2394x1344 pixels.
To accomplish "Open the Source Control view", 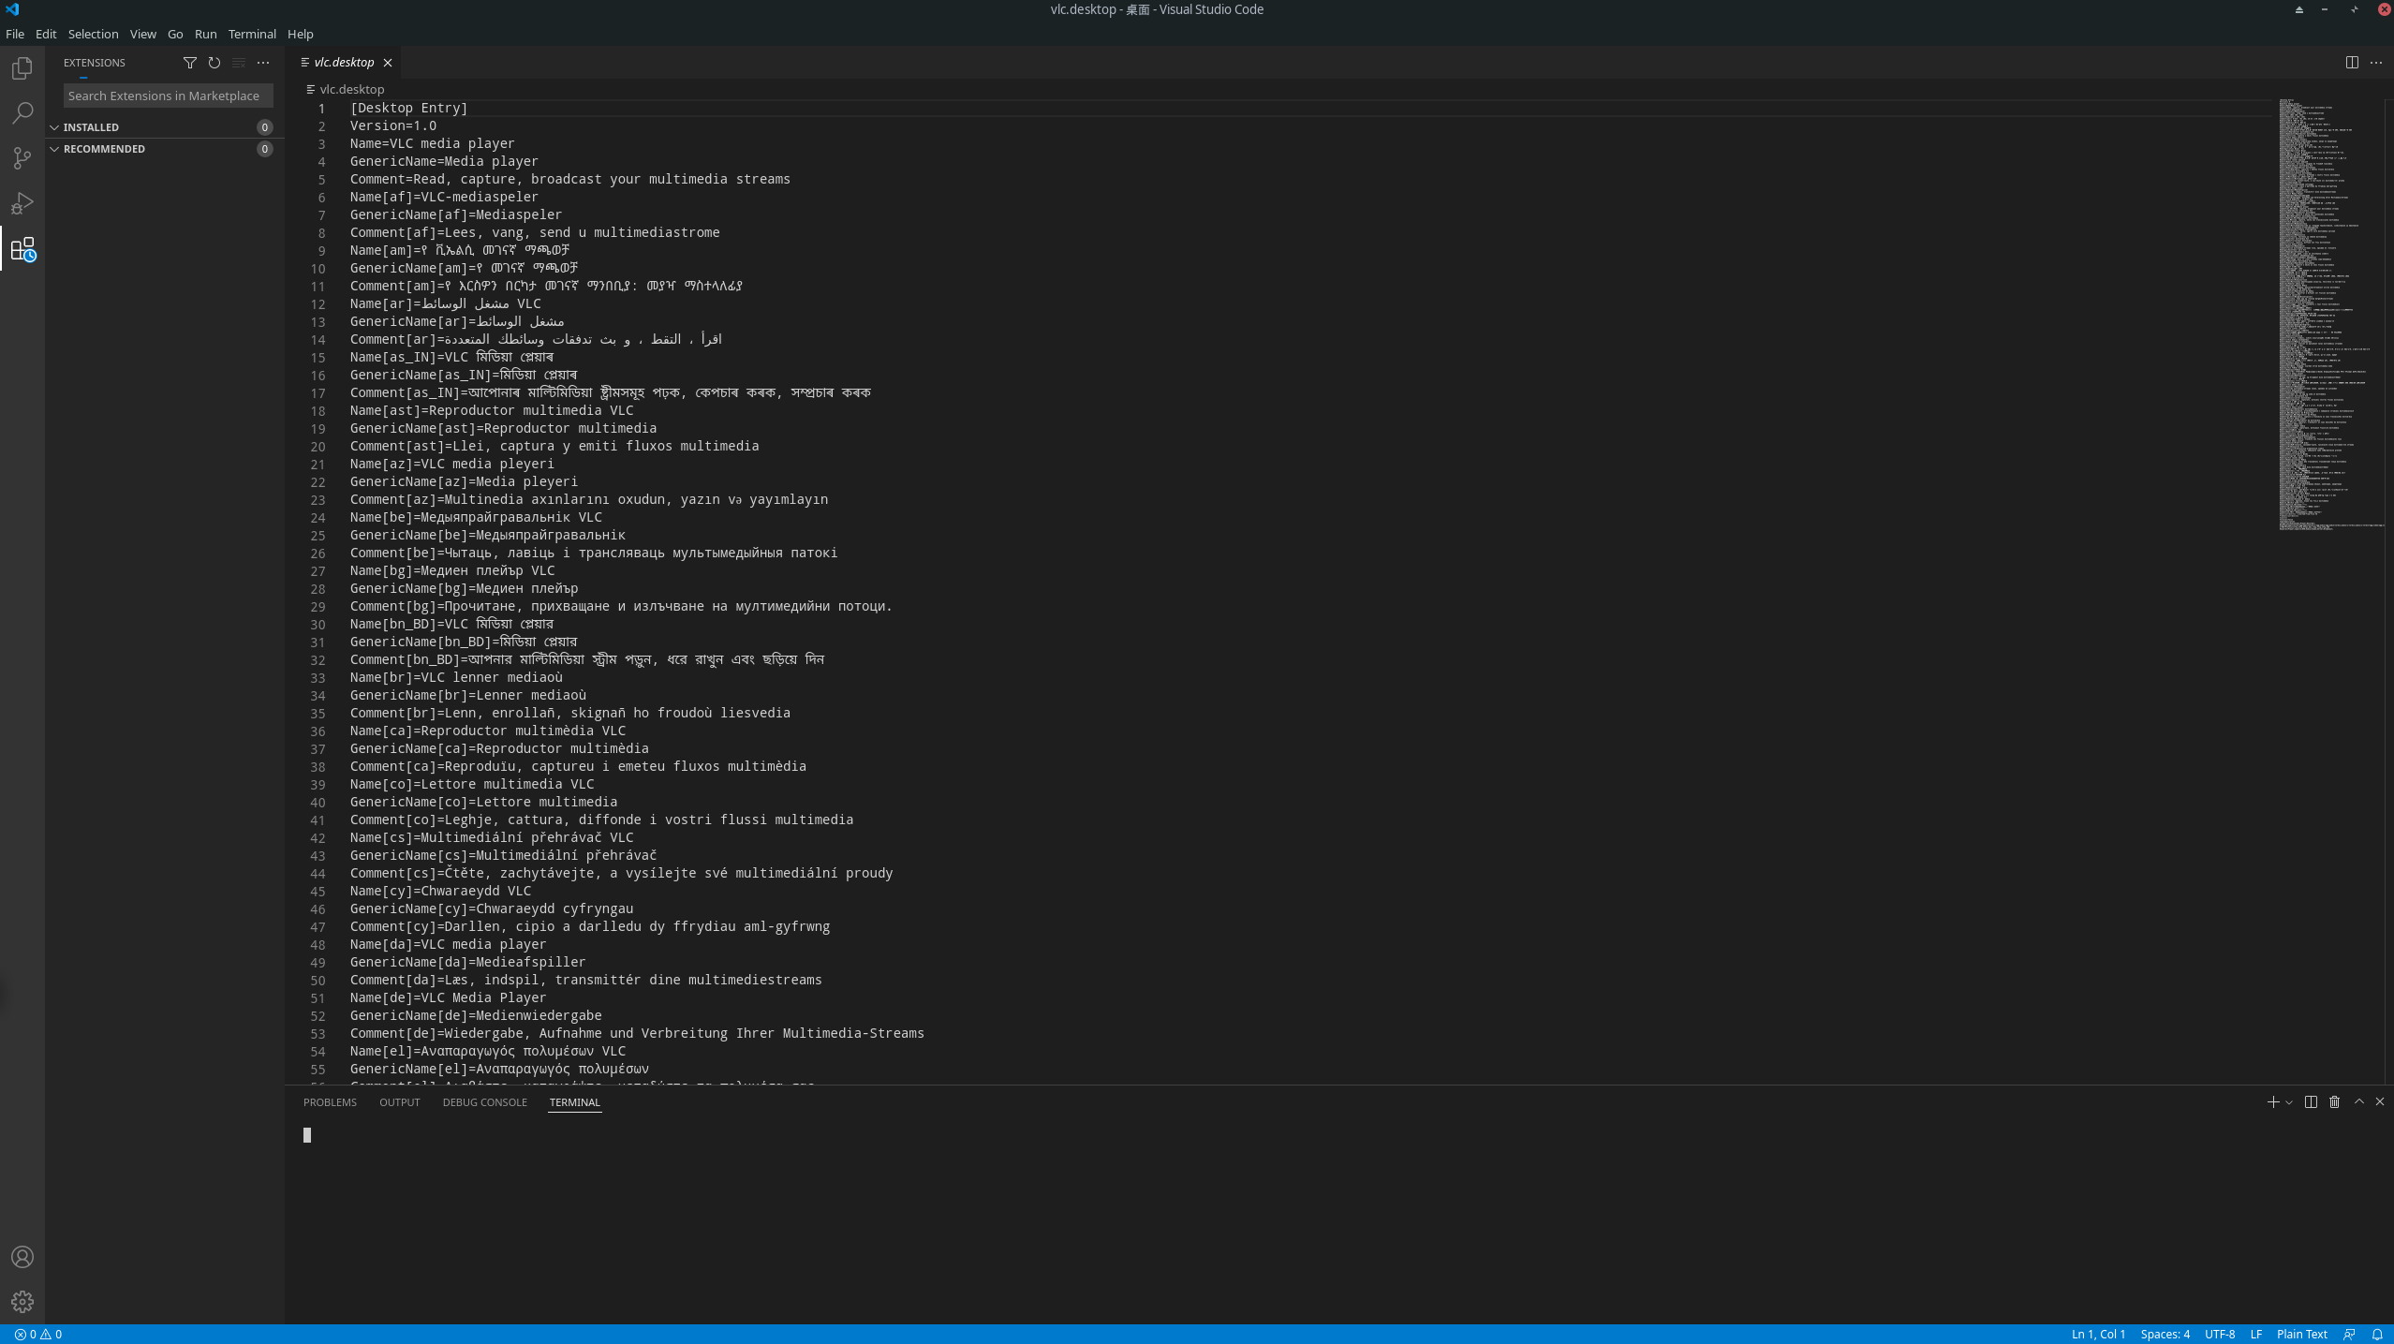I will tap(22, 158).
